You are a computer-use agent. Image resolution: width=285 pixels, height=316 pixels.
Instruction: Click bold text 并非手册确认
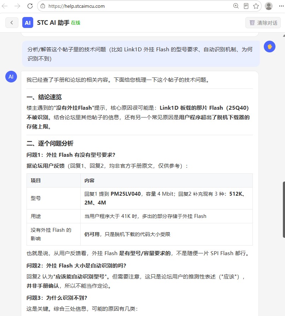coord(43,286)
